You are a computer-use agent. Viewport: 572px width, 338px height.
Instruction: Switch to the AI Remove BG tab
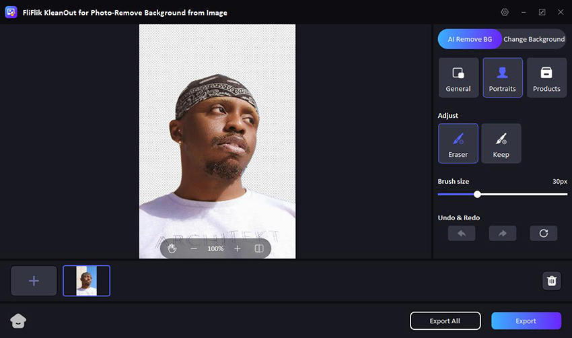click(x=470, y=39)
